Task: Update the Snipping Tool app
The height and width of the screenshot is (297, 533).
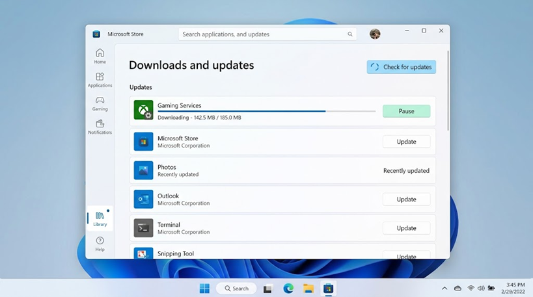Action: pyautogui.click(x=406, y=255)
